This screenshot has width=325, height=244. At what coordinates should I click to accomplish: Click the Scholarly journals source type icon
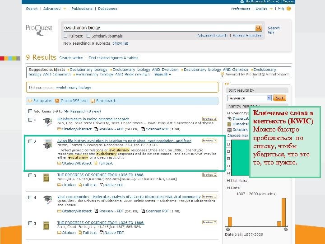(x=229, y=130)
